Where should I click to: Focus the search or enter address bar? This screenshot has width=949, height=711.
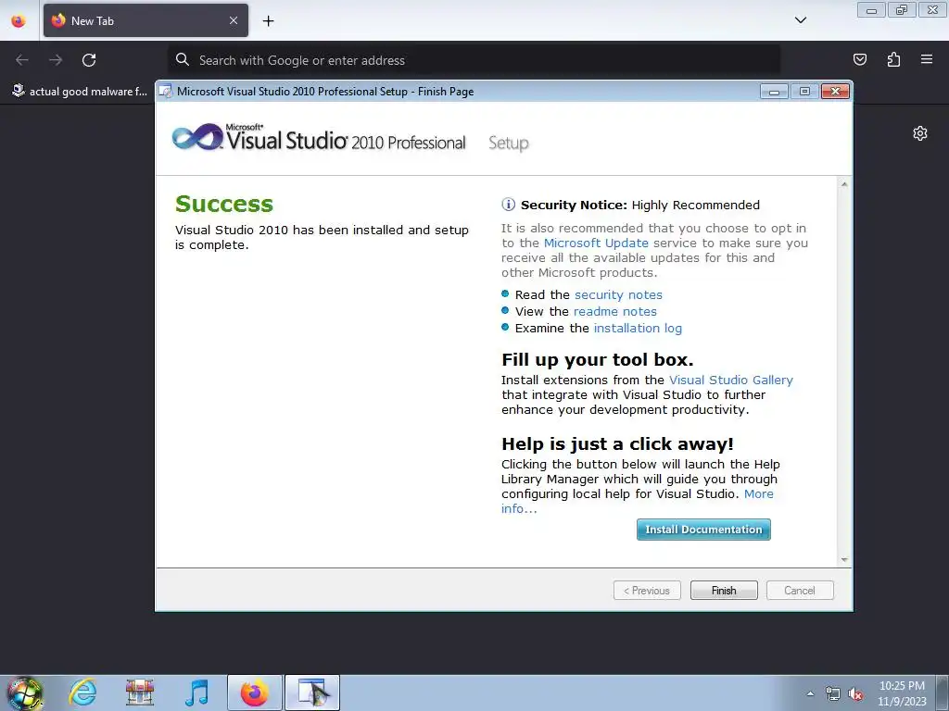[474, 60]
